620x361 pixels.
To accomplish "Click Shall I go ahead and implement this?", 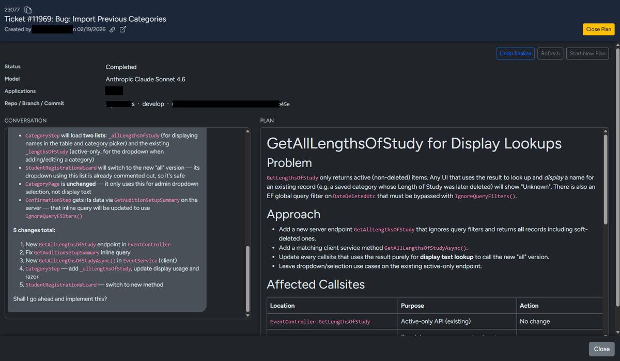I will click(x=60, y=299).
